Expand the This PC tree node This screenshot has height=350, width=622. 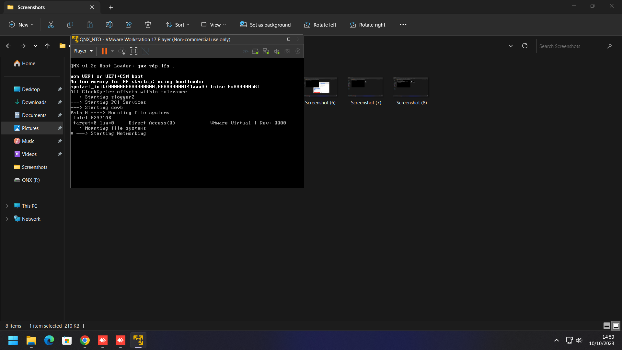pos(7,206)
